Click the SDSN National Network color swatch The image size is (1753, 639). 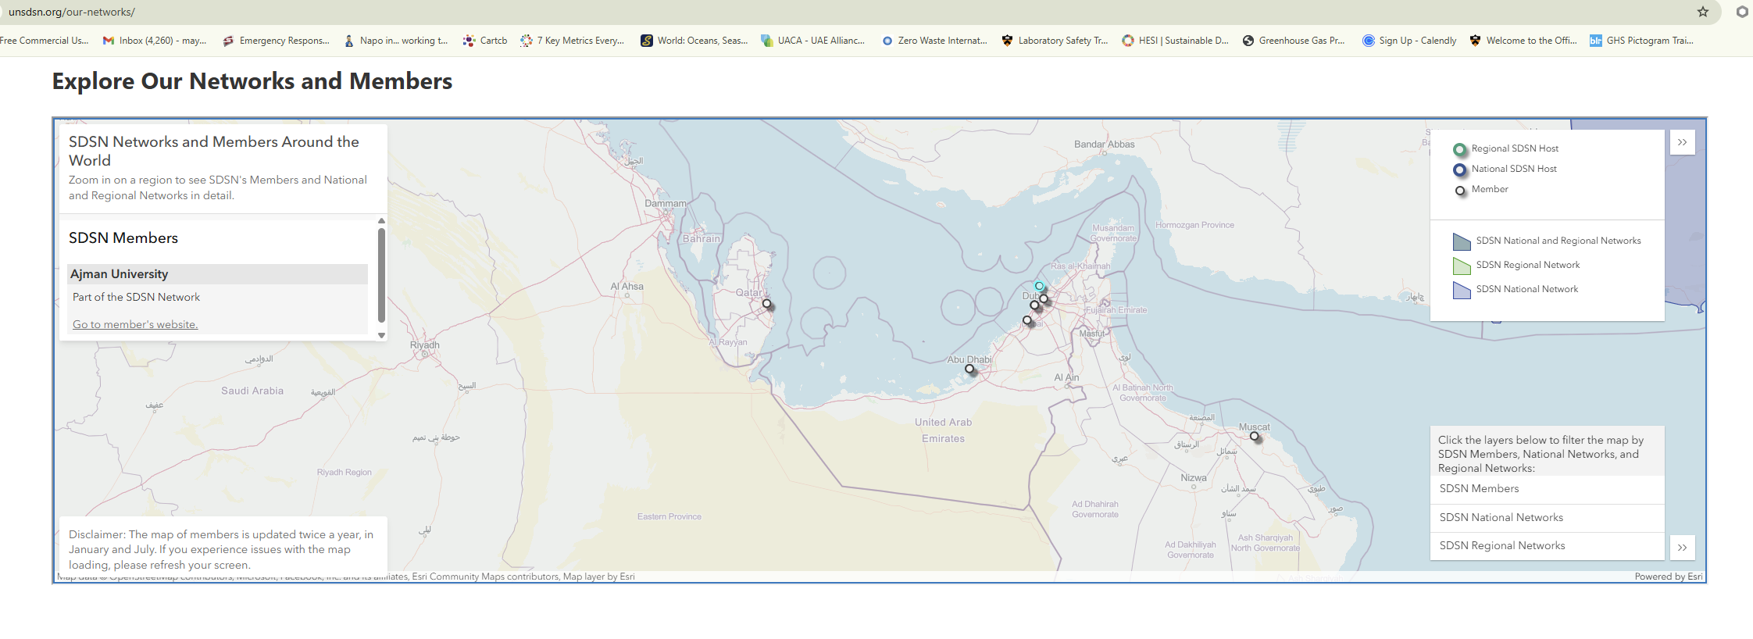click(x=1461, y=290)
